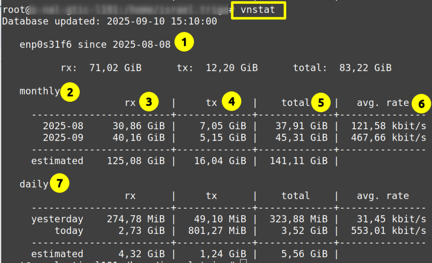Image resolution: width=432 pixels, height=263 pixels.
Task: Click the total 83,22 GiB summary value
Action: (x=365, y=68)
